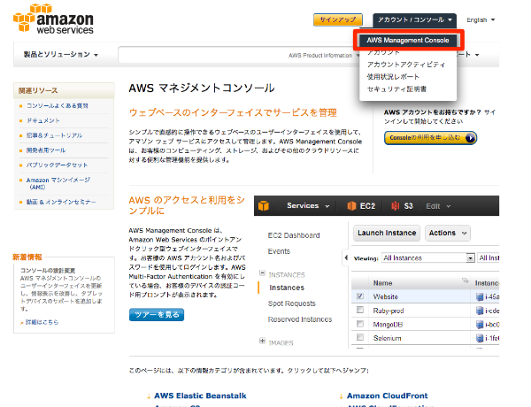The height and width of the screenshot is (407, 531).
Task: Open EC2 service shortcut icon
Action: coord(351,206)
